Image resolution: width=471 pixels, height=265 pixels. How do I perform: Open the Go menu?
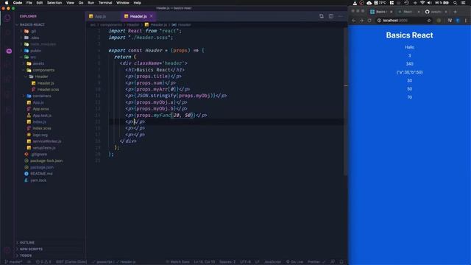tap(81, 3)
